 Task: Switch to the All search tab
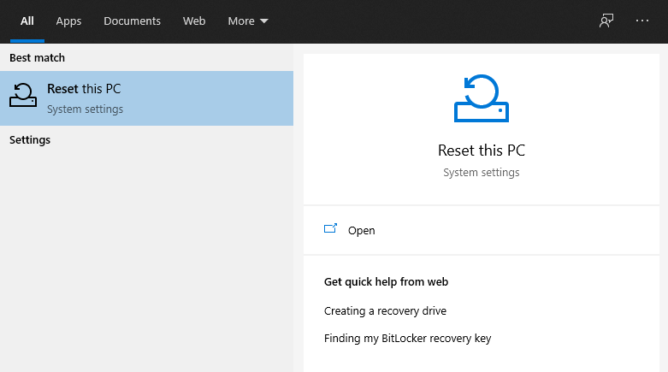coord(27,21)
